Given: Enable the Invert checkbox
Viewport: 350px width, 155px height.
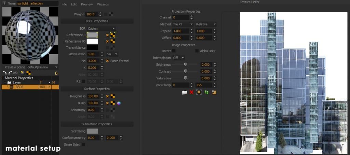Looking at the screenshot, I should 174,51.
